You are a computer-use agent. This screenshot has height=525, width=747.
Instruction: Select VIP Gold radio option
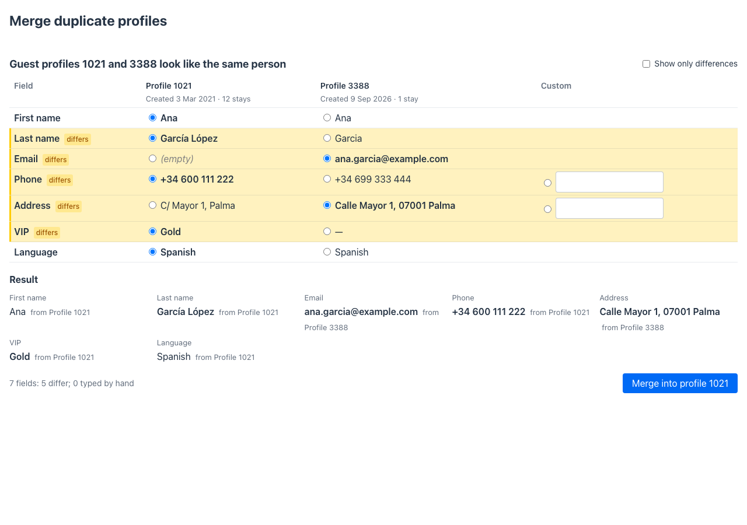point(153,232)
